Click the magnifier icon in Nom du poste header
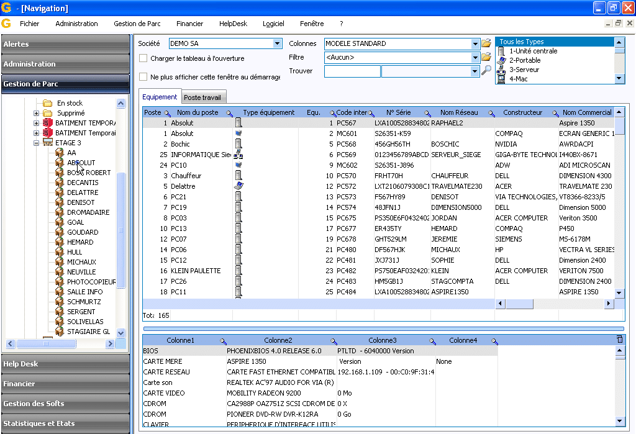636x434 pixels. click(x=229, y=113)
